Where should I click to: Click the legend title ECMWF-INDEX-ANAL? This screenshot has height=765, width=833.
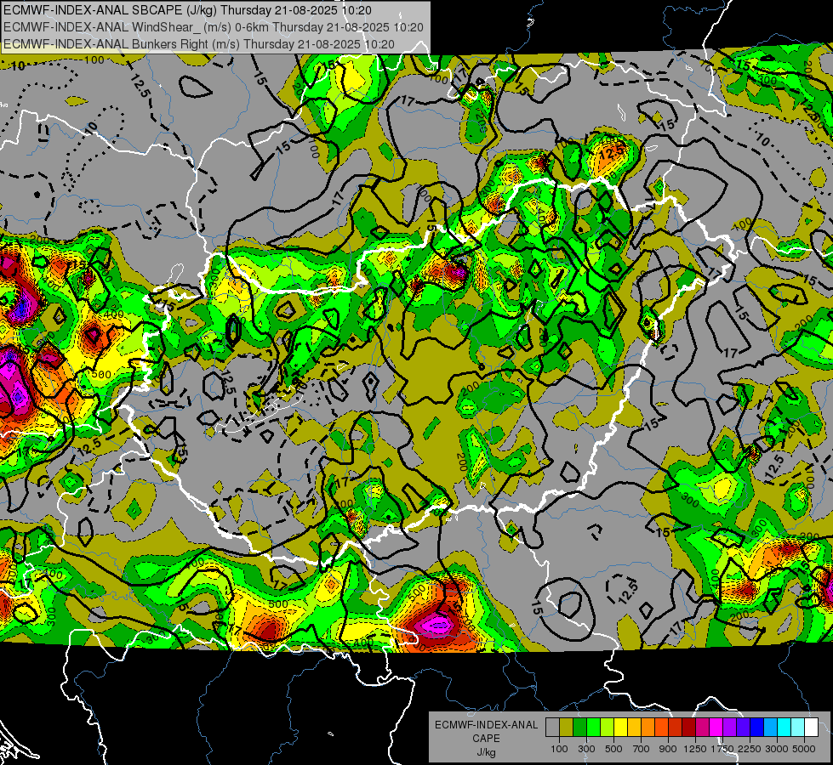[486, 725]
